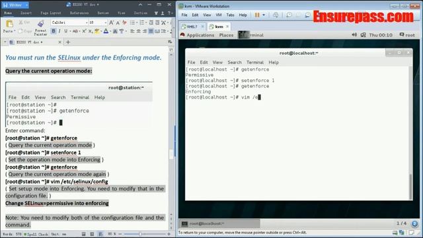Open the Writer help question mark icon
This screenshot has width=423, height=238.
pos(169,13)
